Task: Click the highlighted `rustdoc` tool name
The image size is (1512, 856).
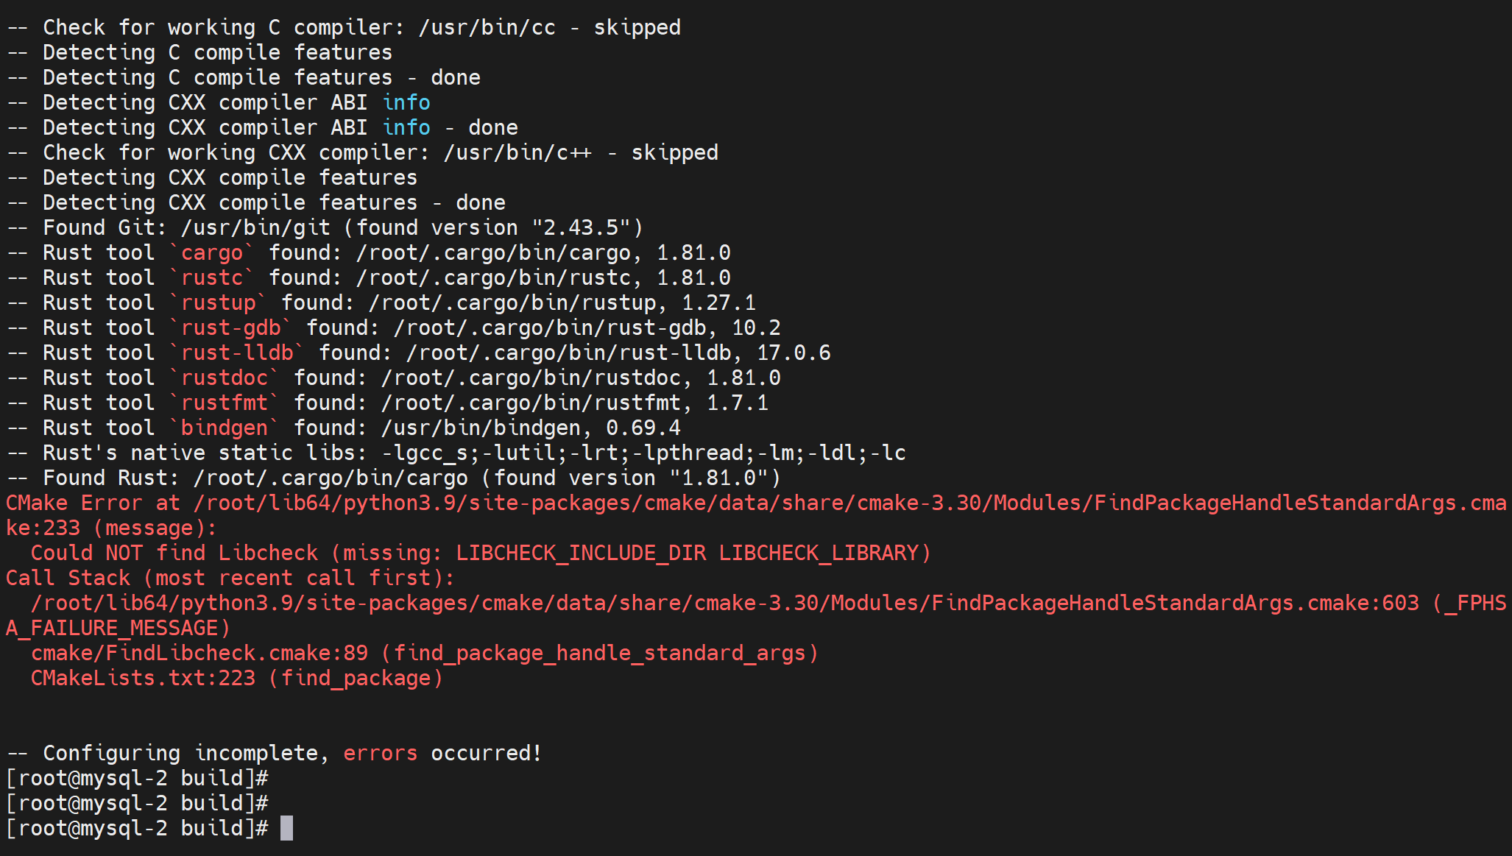Action: [225, 378]
